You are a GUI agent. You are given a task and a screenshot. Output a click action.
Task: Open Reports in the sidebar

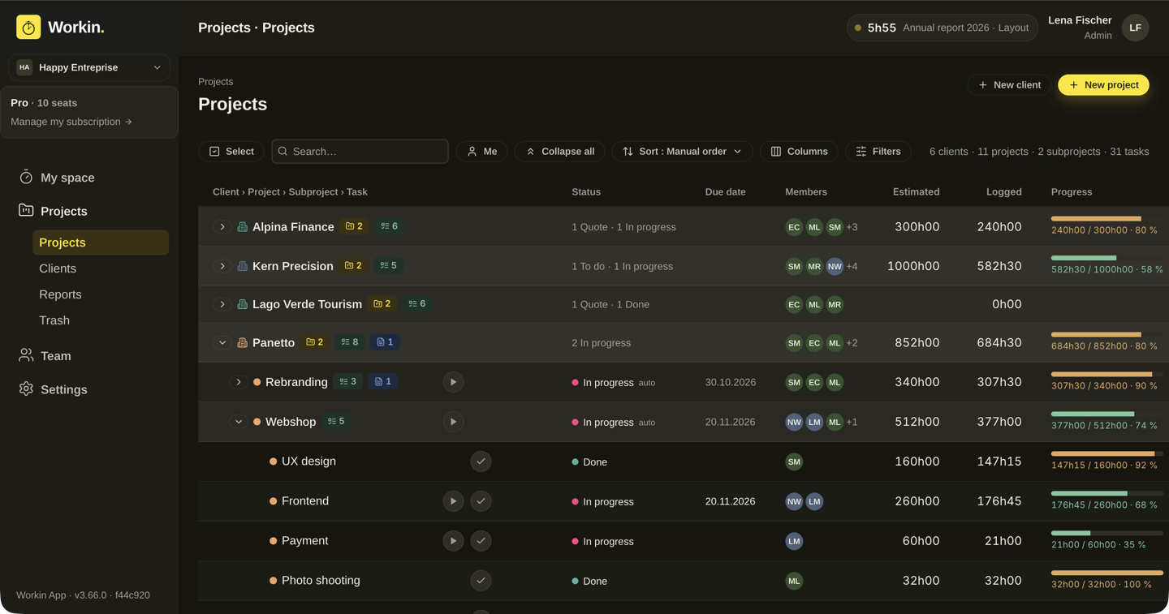click(x=60, y=294)
